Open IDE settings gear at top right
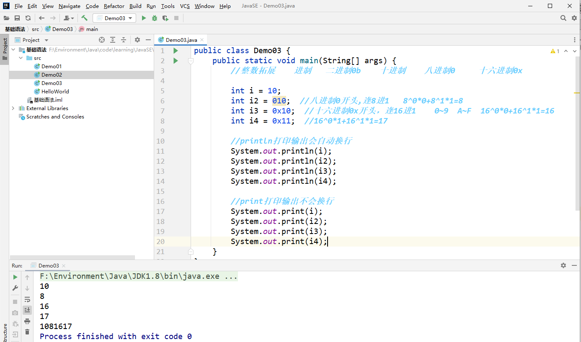 (574, 18)
